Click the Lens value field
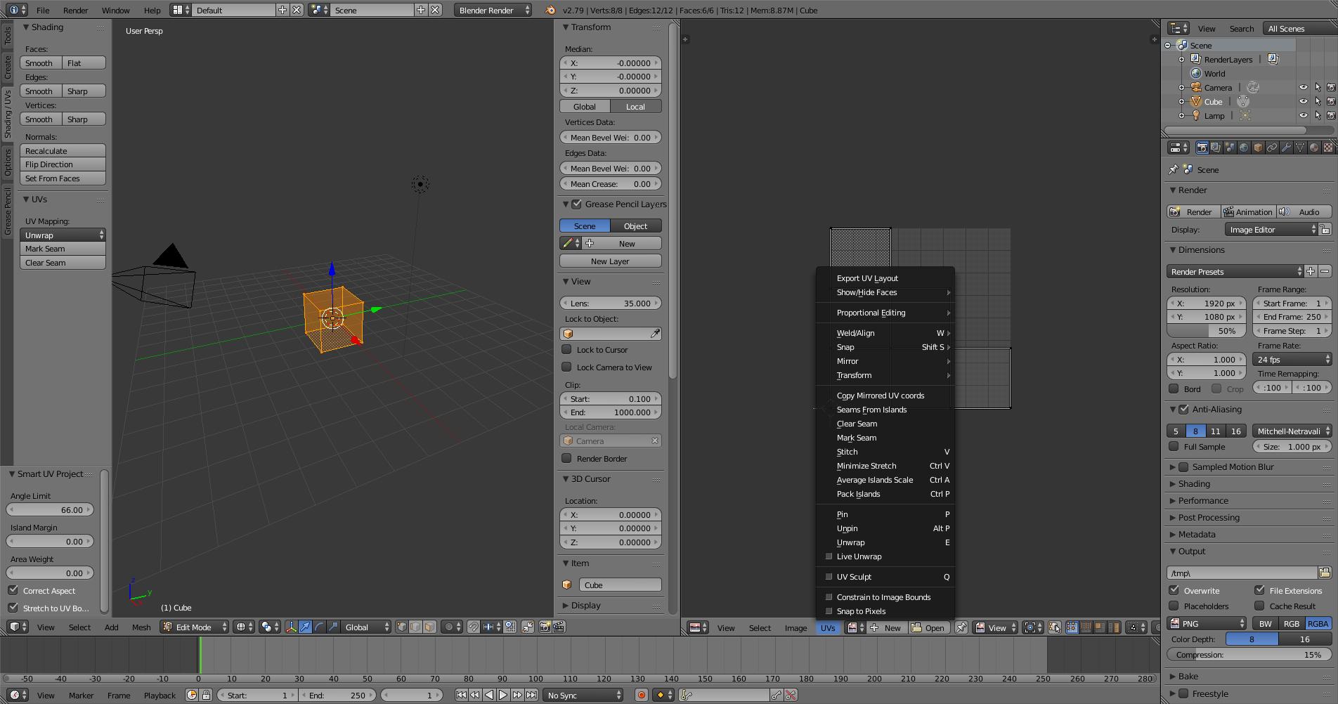1338x704 pixels. [610, 303]
